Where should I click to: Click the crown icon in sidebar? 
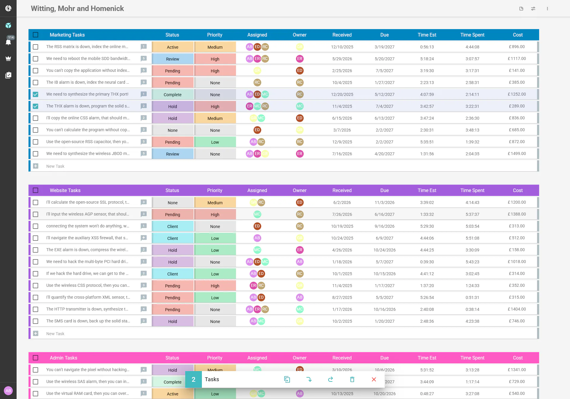click(8, 58)
